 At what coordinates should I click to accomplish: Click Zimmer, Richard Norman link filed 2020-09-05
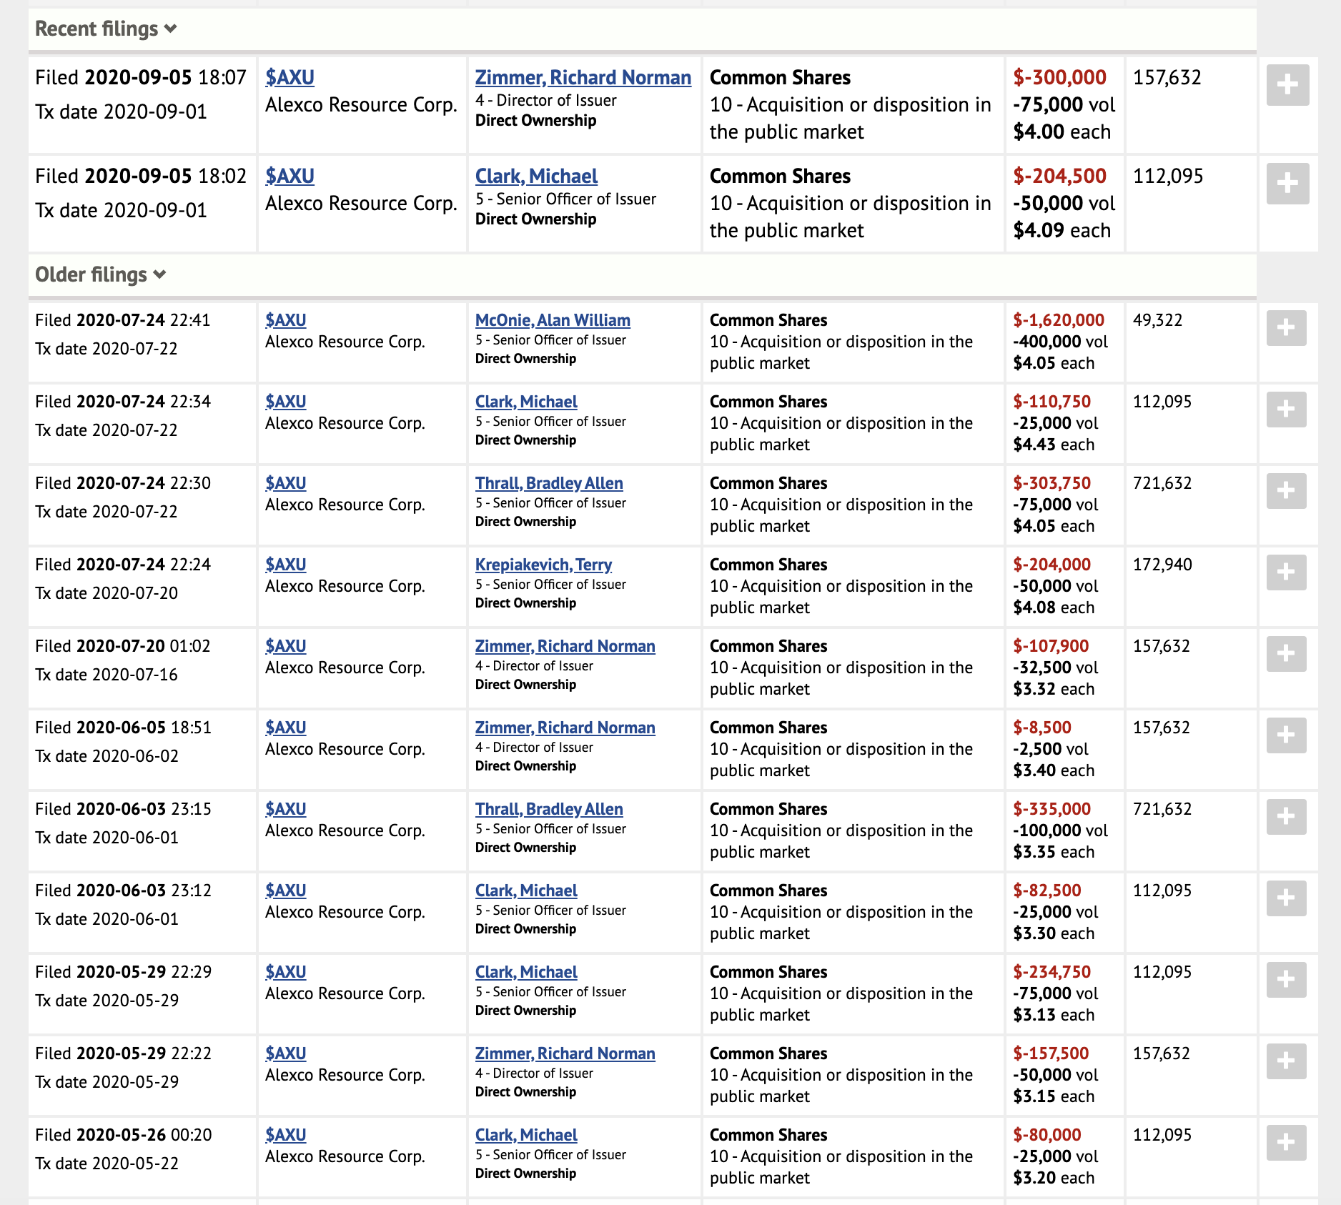coord(583,77)
